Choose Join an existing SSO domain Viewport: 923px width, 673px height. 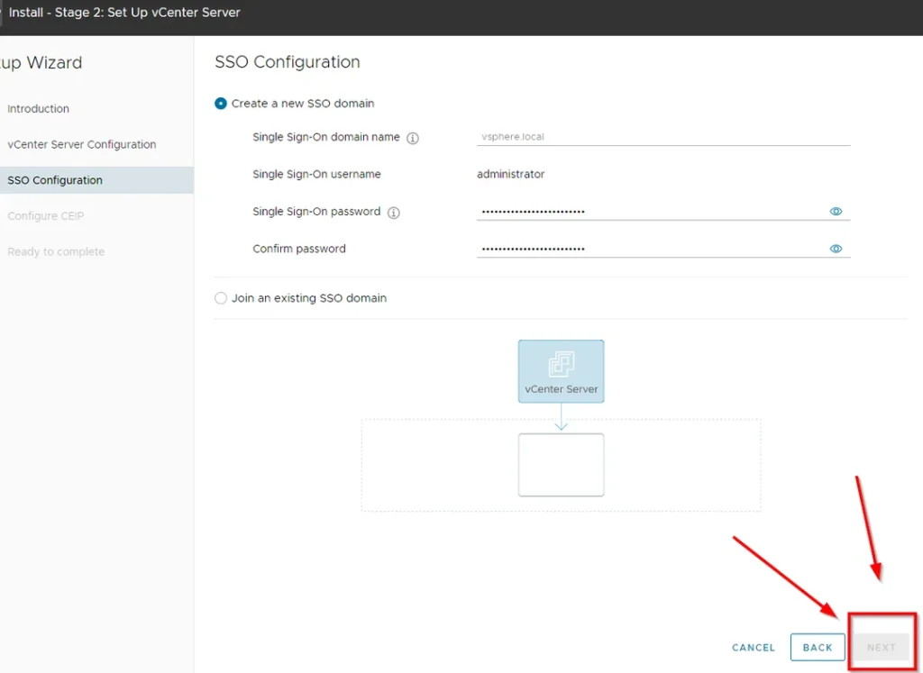(221, 298)
